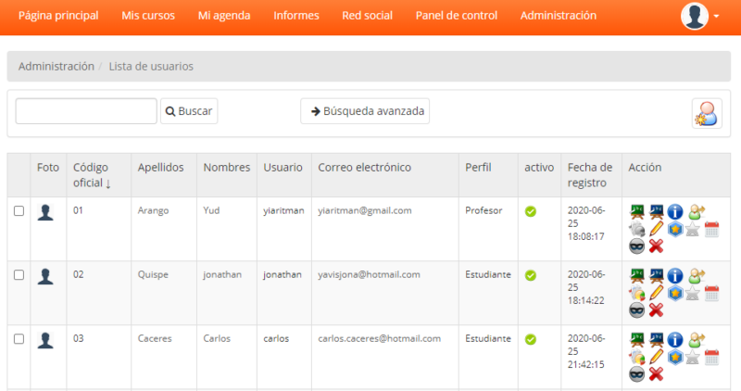The image size is (741, 391).
Task: Tick the checkbox for user Quispe
Action: 19,275
